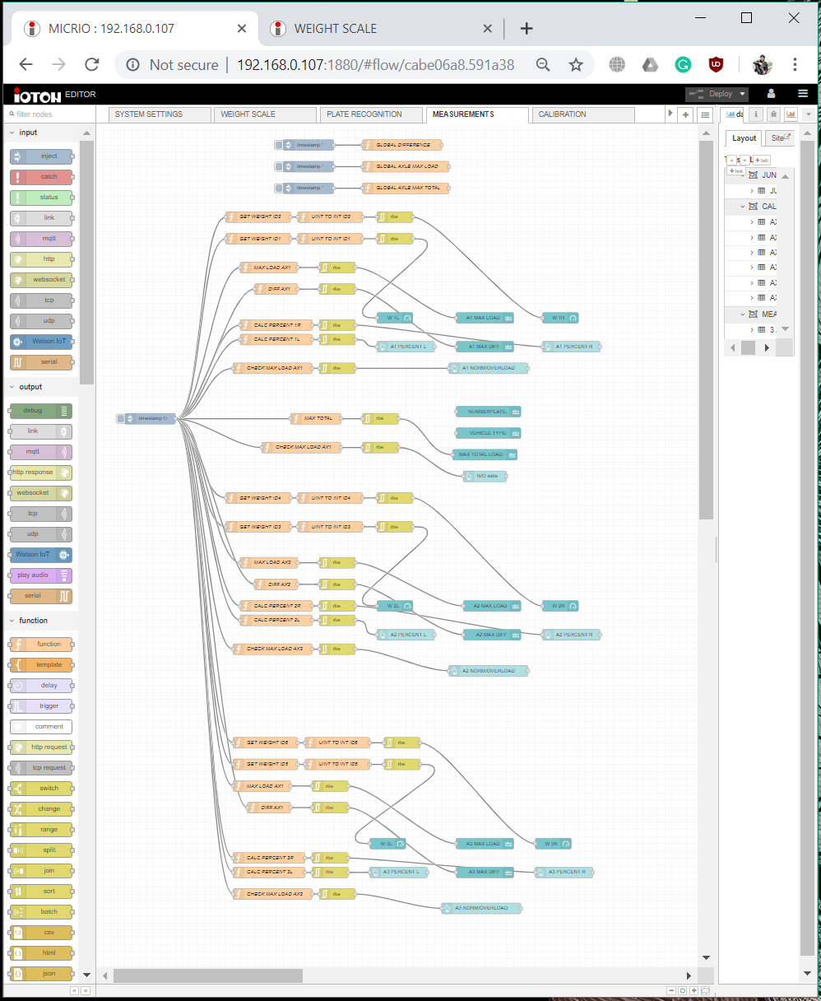Click the canvas horizontal scrollbar thumb

tap(208, 975)
